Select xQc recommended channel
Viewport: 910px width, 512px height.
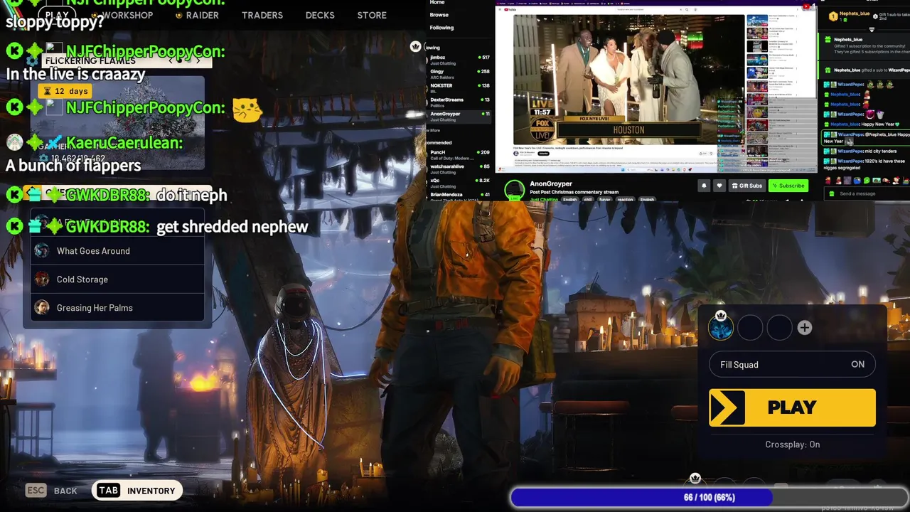coord(459,183)
